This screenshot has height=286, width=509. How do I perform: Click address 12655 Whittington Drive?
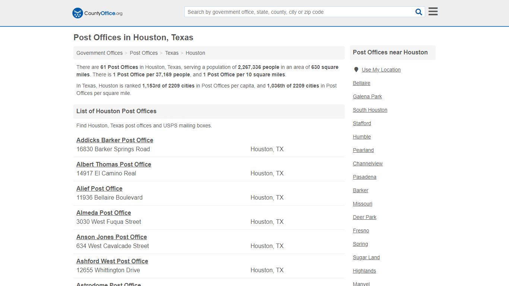click(x=108, y=270)
